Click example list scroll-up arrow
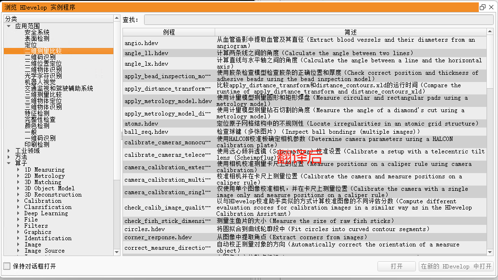This screenshot has width=498, height=280. pos(490,31)
